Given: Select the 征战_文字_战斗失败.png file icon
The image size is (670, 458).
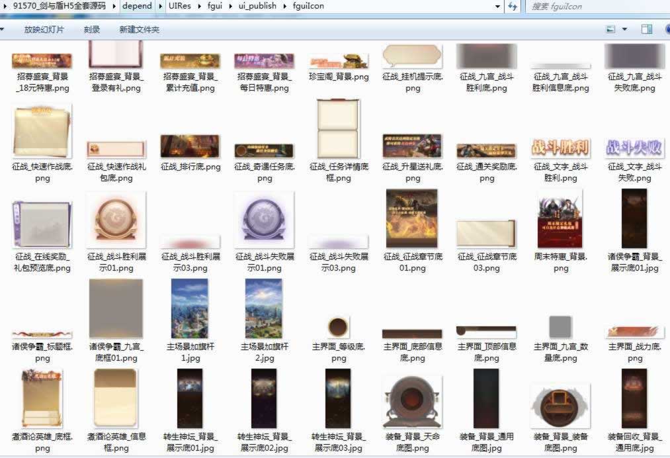Looking at the screenshot, I should tap(634, 147).
